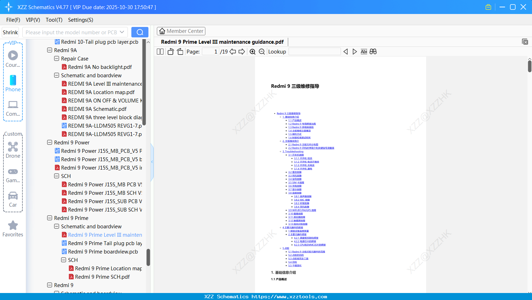Click the yellow toolbox icon in title bar
The height and width of the screenshot is (300, 532).
488,7
